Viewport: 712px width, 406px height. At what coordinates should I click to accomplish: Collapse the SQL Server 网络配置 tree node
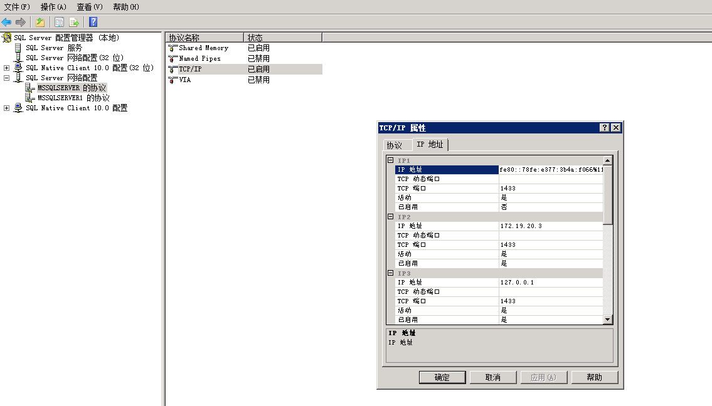(7, 78)
